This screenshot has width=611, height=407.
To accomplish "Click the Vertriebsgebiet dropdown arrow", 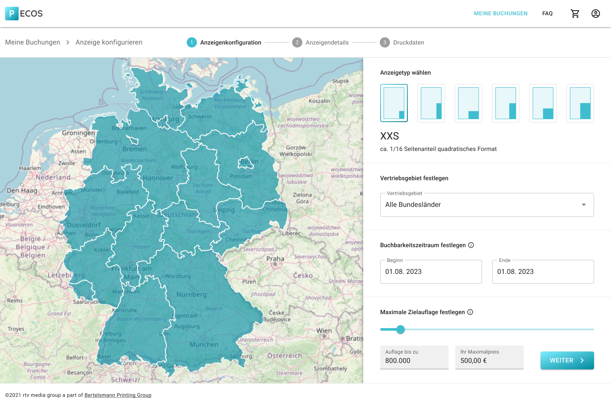I will click(x=584, y=205).
